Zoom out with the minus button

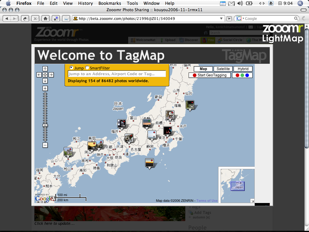(x=45, y=145)
